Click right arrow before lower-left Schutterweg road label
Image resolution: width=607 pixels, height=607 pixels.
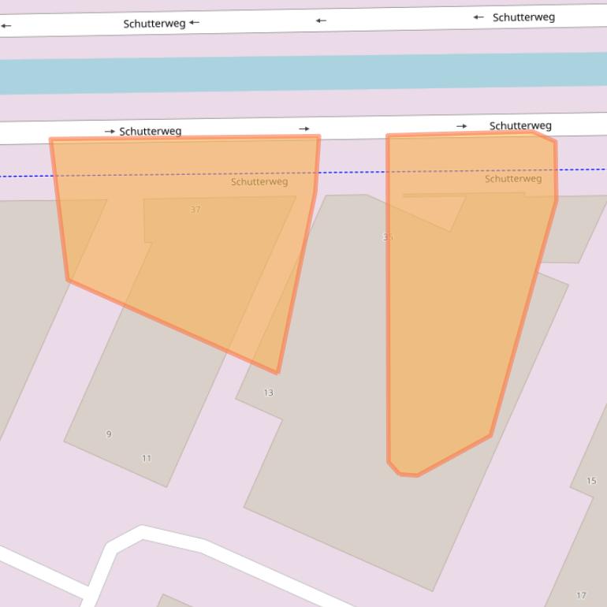click(x=110, y=132)
